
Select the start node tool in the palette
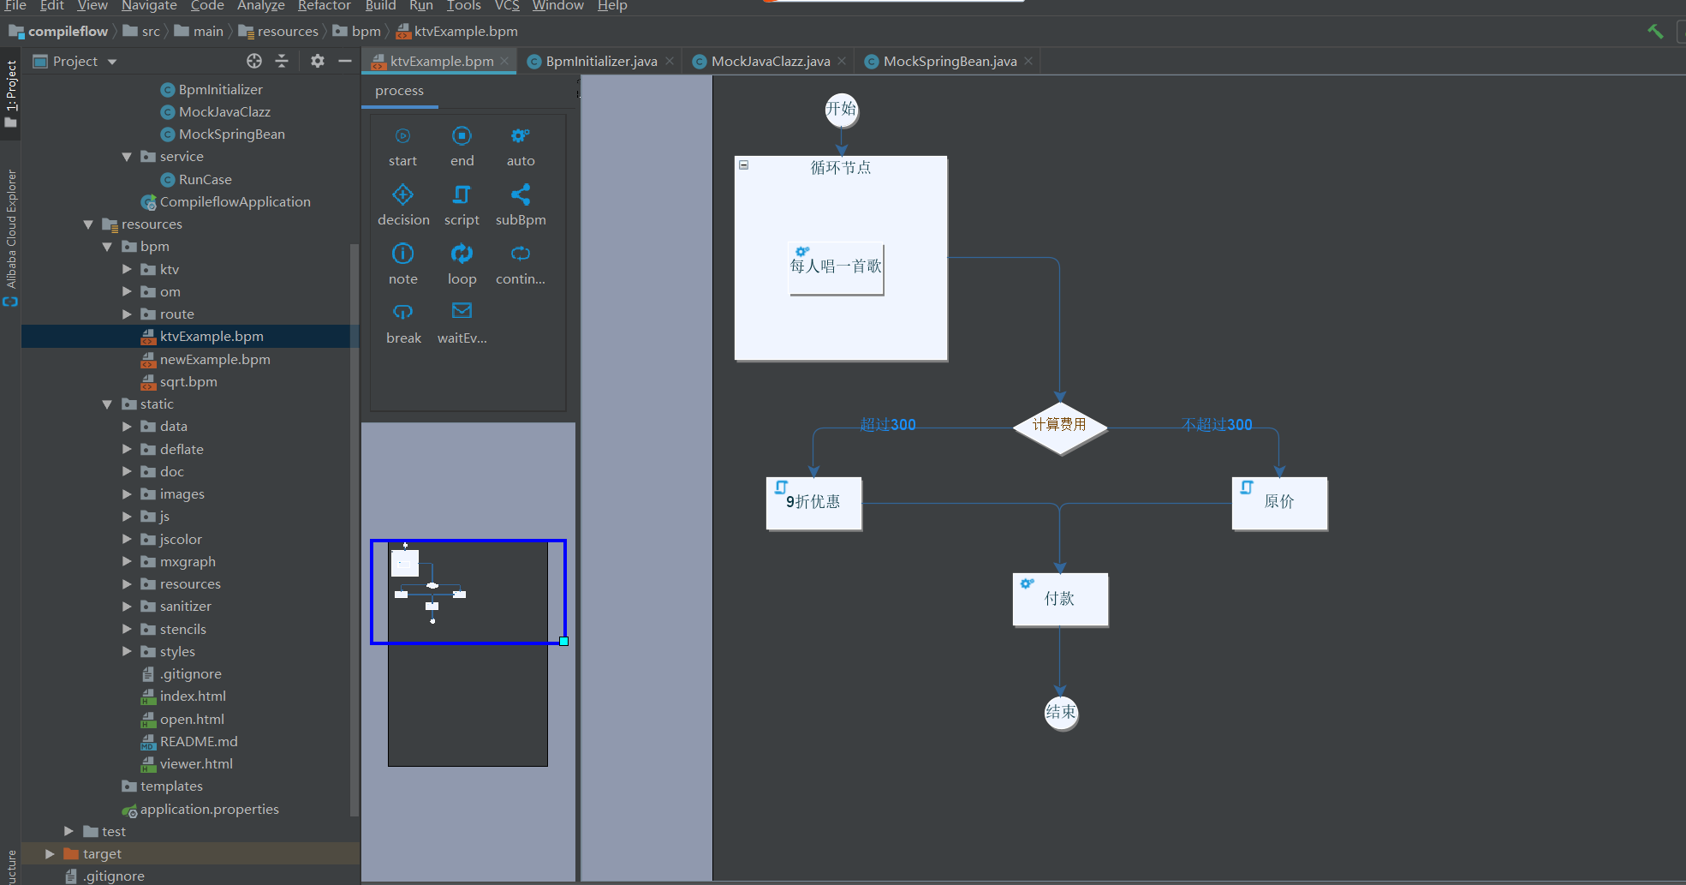click(x=402, y=146)
